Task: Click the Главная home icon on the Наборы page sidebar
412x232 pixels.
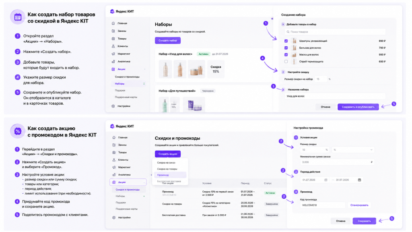Action: tap(113, 23)
